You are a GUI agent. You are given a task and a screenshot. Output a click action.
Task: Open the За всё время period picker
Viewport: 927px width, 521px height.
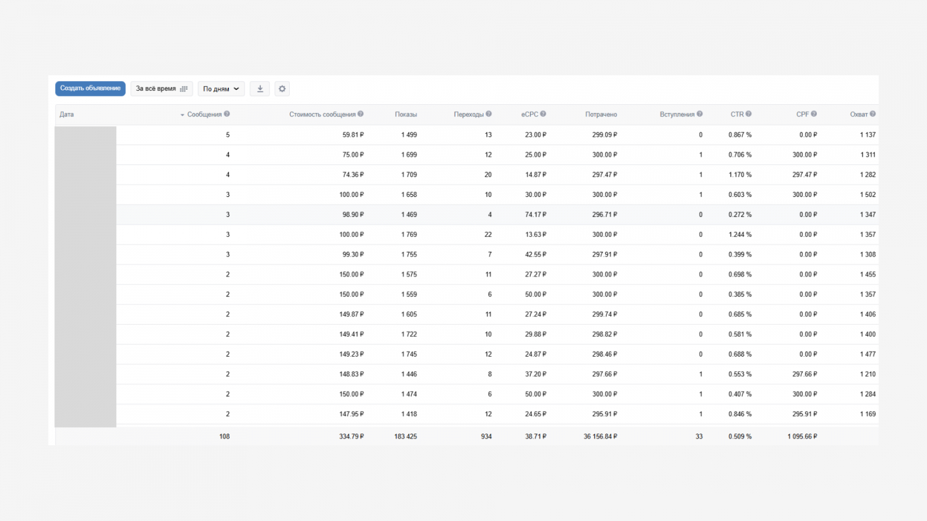coord(161,89)
